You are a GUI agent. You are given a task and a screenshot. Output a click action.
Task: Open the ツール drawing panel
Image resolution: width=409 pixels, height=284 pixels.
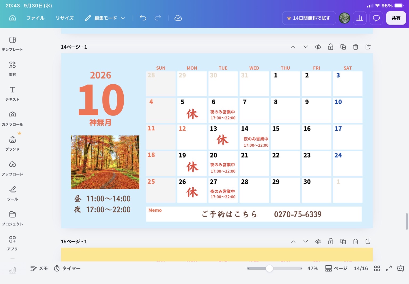pyautogui.click(x=12, y=193)
